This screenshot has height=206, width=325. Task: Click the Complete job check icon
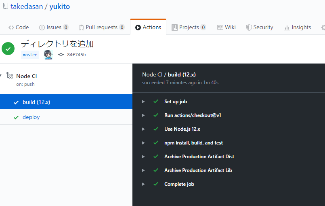pos(156,184)
